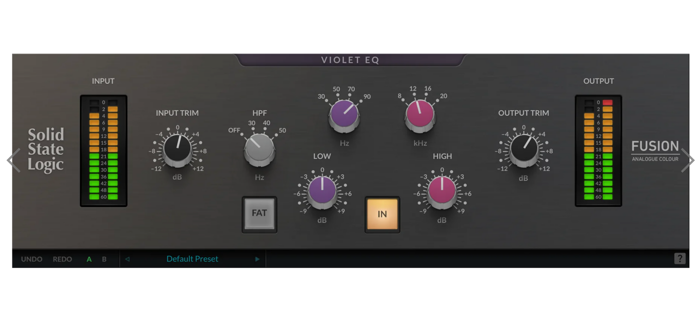Show previous slide with left carousel arrow

pos(14,160)
